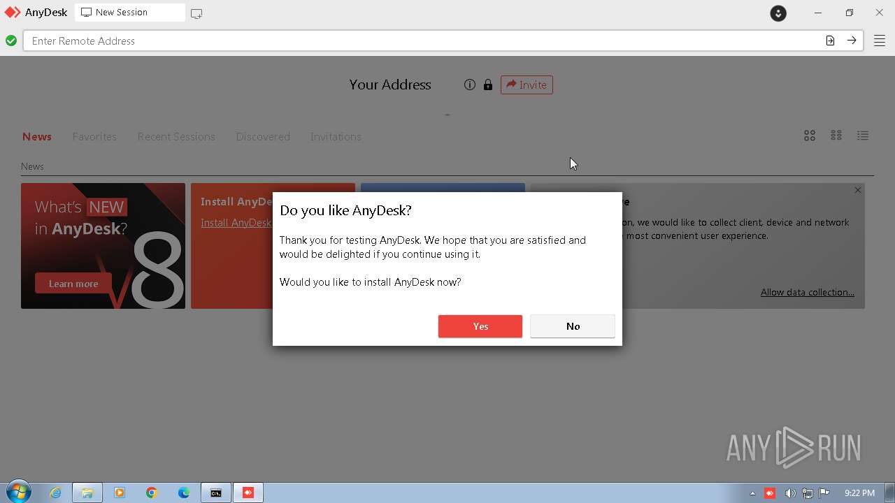
Task: Click Learn more on What's New card
Action: tap(73, 284)
